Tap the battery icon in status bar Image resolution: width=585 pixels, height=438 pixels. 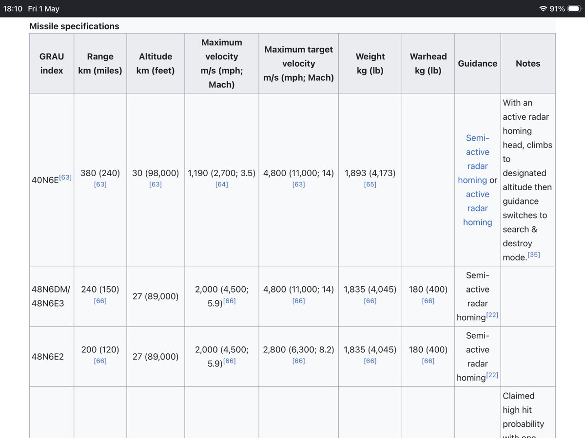tap(574, 9)
